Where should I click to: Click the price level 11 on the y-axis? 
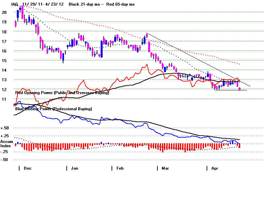[x=4, y=99]
